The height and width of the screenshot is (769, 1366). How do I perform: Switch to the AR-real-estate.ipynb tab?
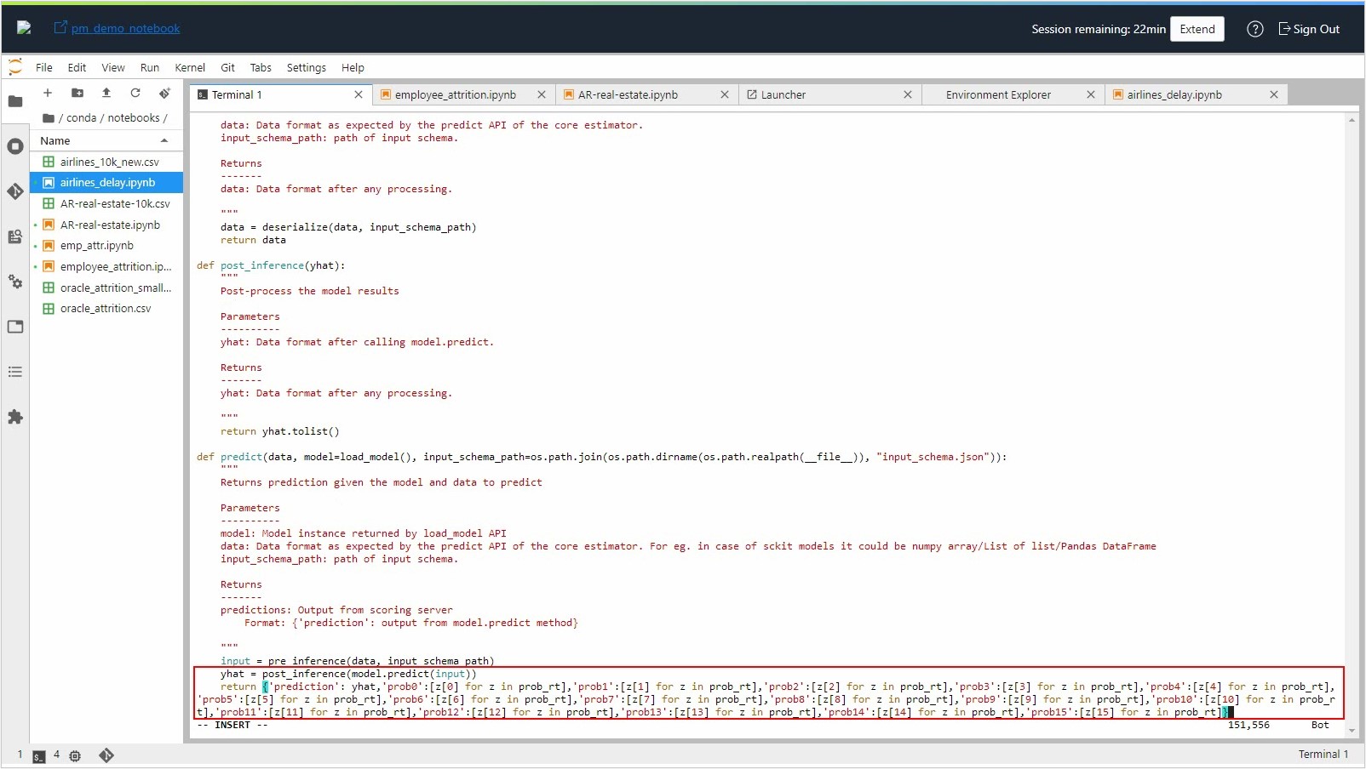pyautogui.click(x=647, y=94)
